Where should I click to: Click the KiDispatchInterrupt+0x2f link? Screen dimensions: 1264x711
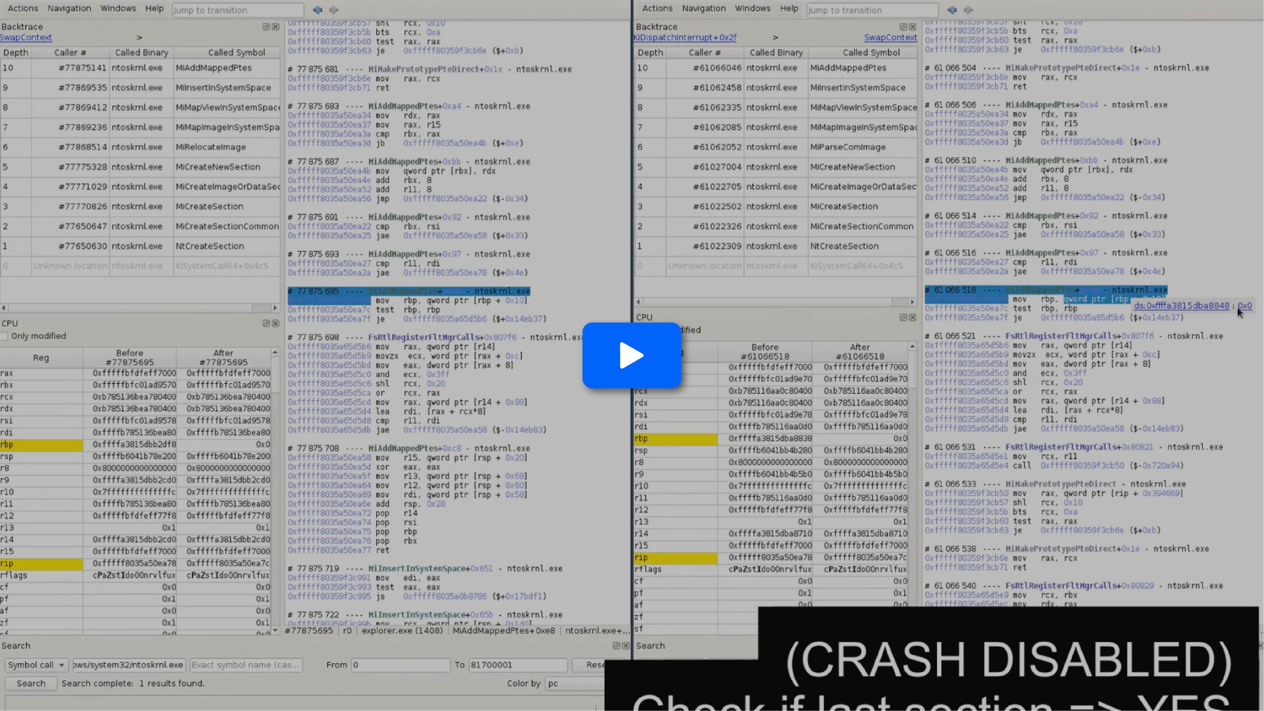pyautogui.click(x=685, y=37)
